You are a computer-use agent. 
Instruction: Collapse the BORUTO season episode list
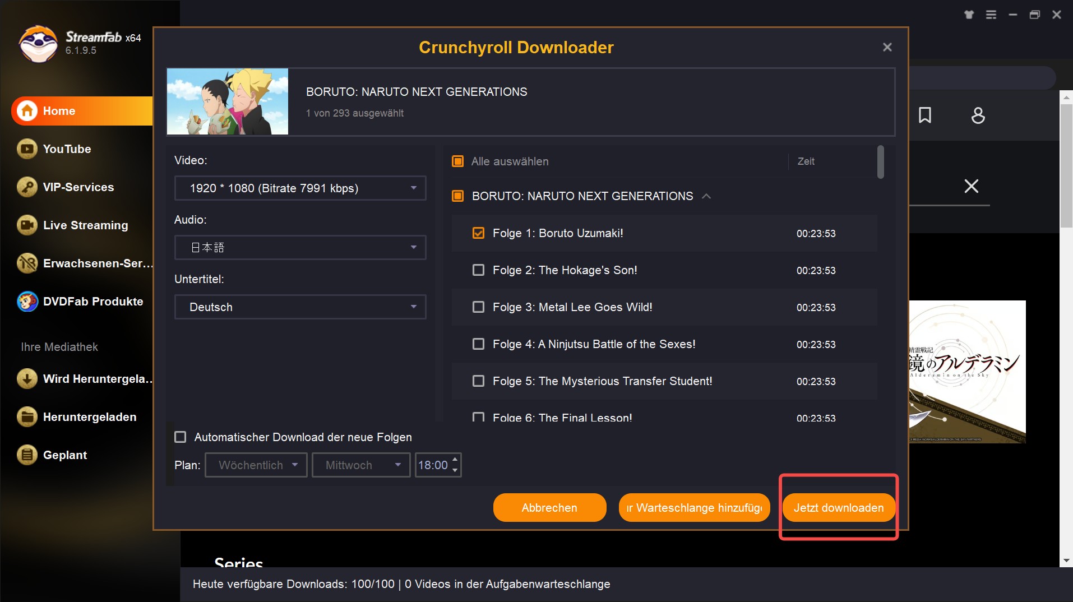pyautogui.click(x=706, y=196)
